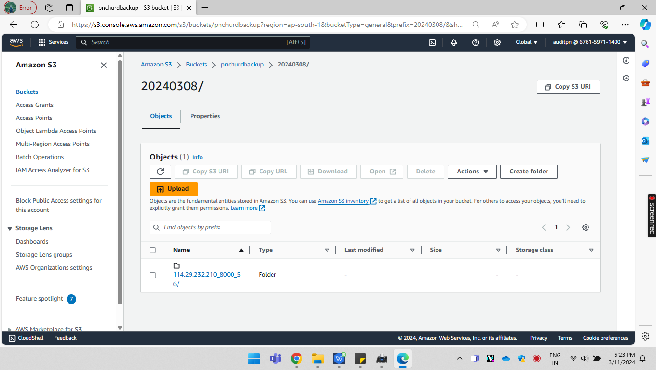Open the folder icon for 114.29.232.210_8000_56
The height and width of the screenshot is (370, 656).
tap(177, 265)
